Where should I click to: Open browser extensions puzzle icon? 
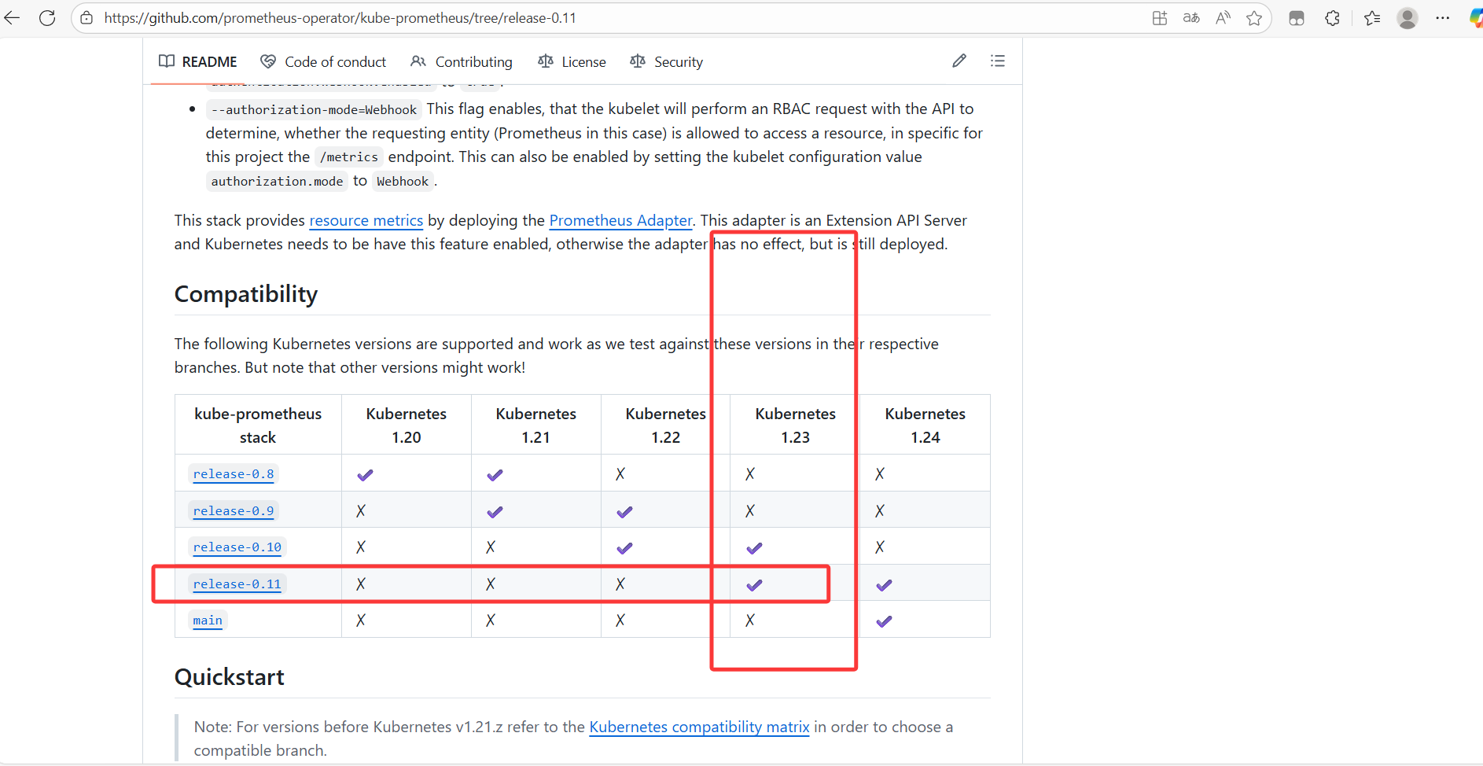1332,18
